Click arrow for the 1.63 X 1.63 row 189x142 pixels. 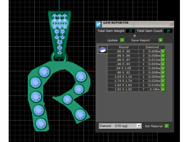(163, 85)
